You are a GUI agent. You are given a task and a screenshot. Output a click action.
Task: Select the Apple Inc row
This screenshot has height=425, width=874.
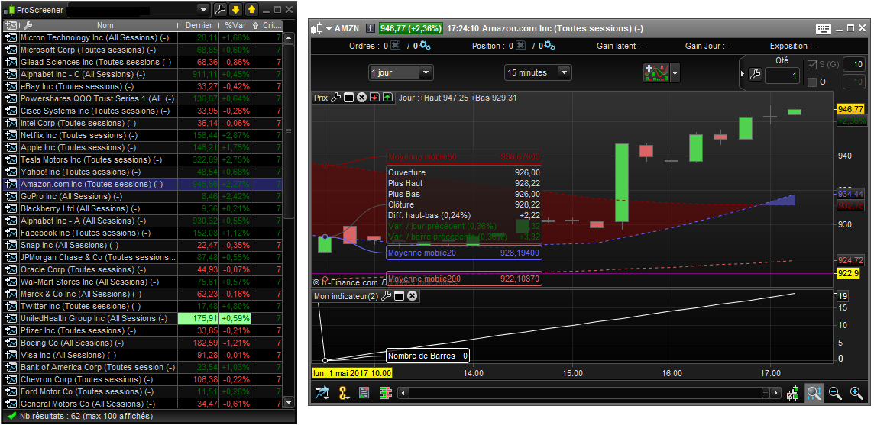pyautogui.click(x=144, y=147)
